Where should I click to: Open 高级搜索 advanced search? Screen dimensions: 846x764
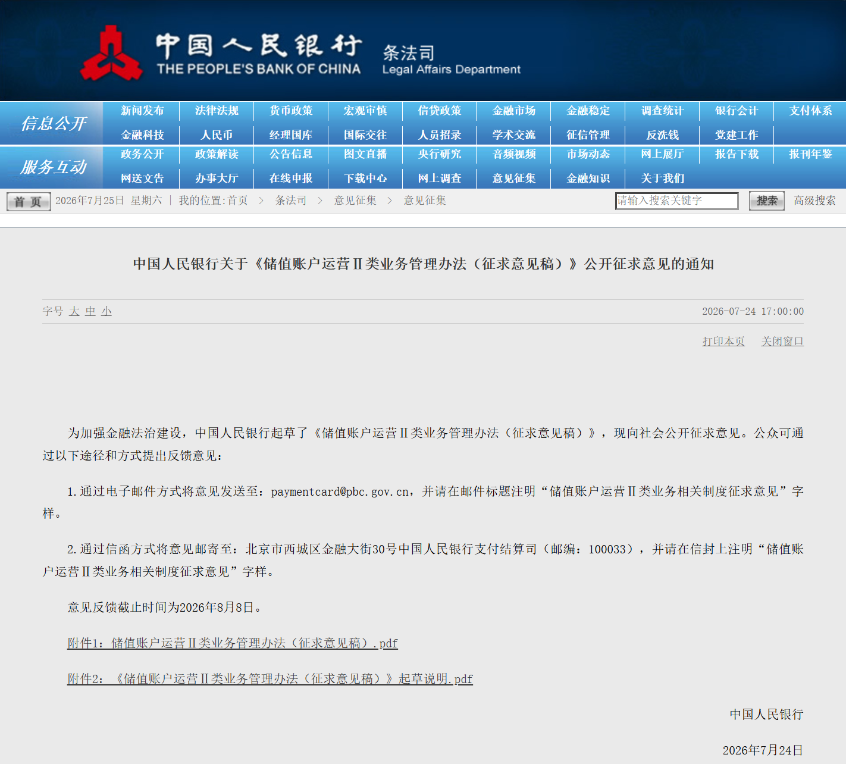[x=814, y=201]
